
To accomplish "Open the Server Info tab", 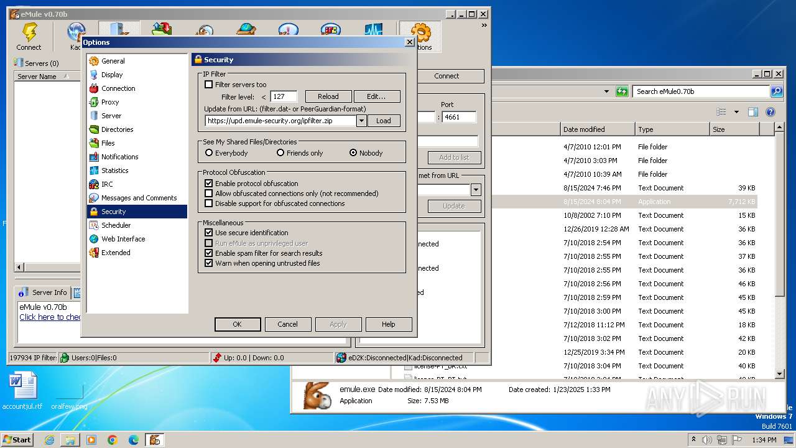I will pyautogui.click(x=44, y=292).
